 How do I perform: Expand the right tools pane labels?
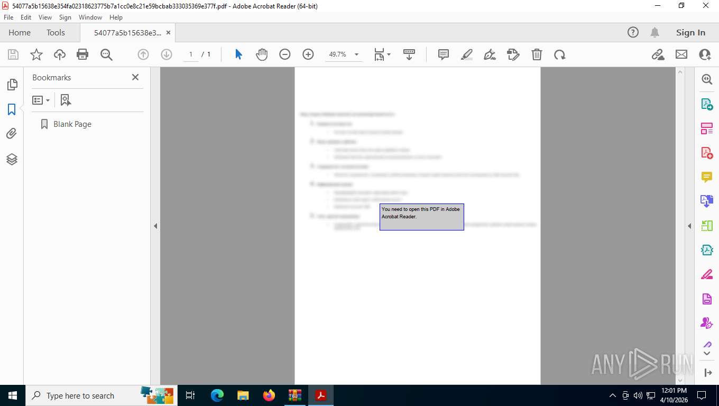point(707,373)
